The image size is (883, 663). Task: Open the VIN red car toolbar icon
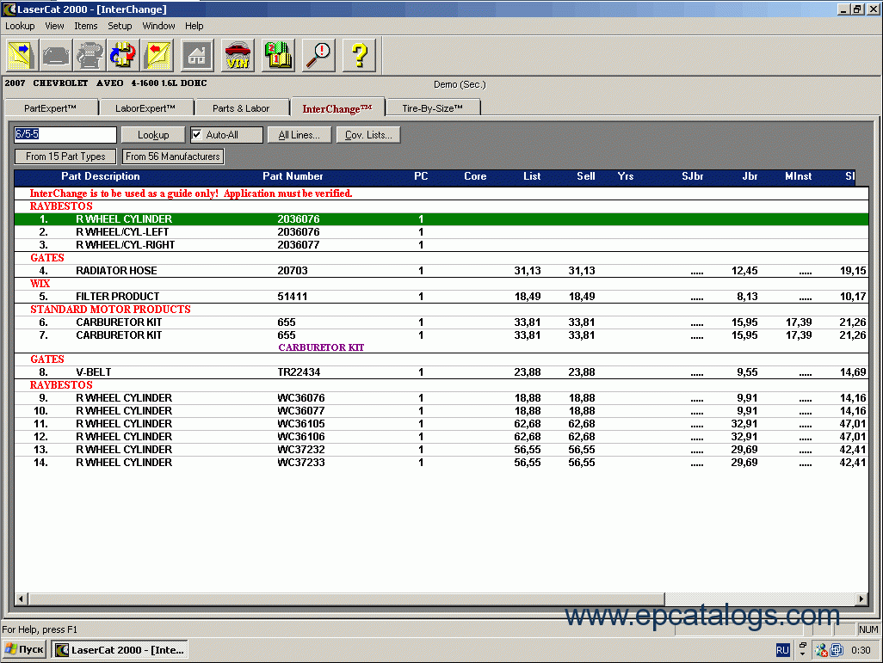pyautogui.click(x=238, y=55)
